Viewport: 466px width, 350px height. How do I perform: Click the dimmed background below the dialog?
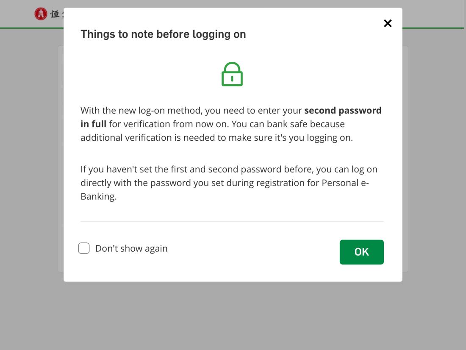point(233,315)
